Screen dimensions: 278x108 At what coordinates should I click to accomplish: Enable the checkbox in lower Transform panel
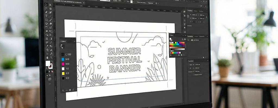pos(193,74)
